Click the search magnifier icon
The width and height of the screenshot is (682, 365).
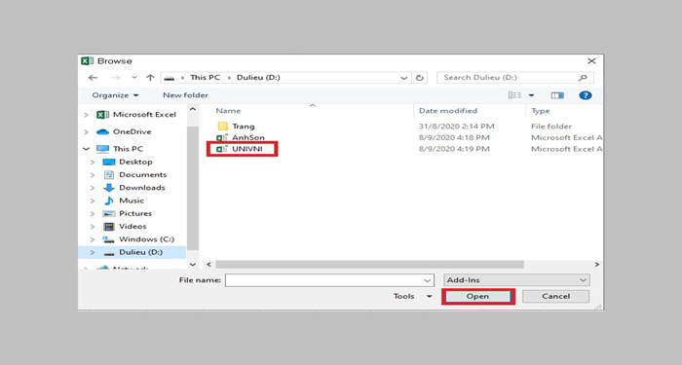(583, 78)
